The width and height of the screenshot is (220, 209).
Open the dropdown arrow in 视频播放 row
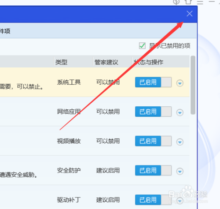click(x=180, y=142)
